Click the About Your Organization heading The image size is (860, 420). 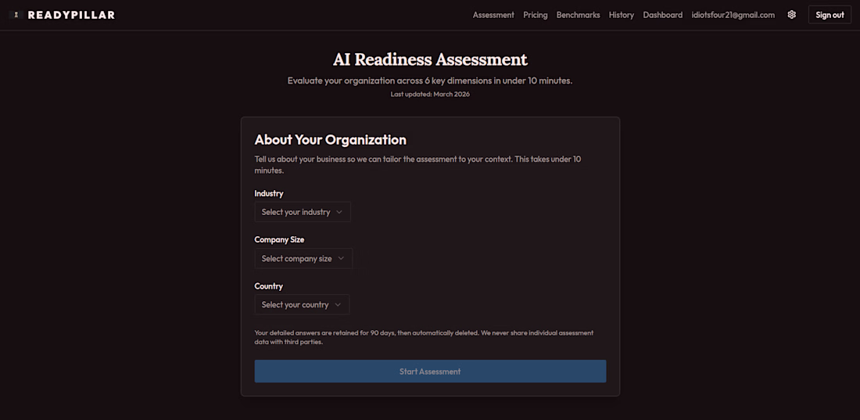click(330, 139)
